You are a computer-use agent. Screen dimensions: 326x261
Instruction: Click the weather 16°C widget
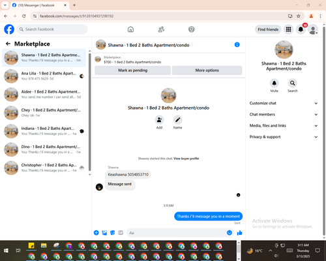(x=254, y=251)
